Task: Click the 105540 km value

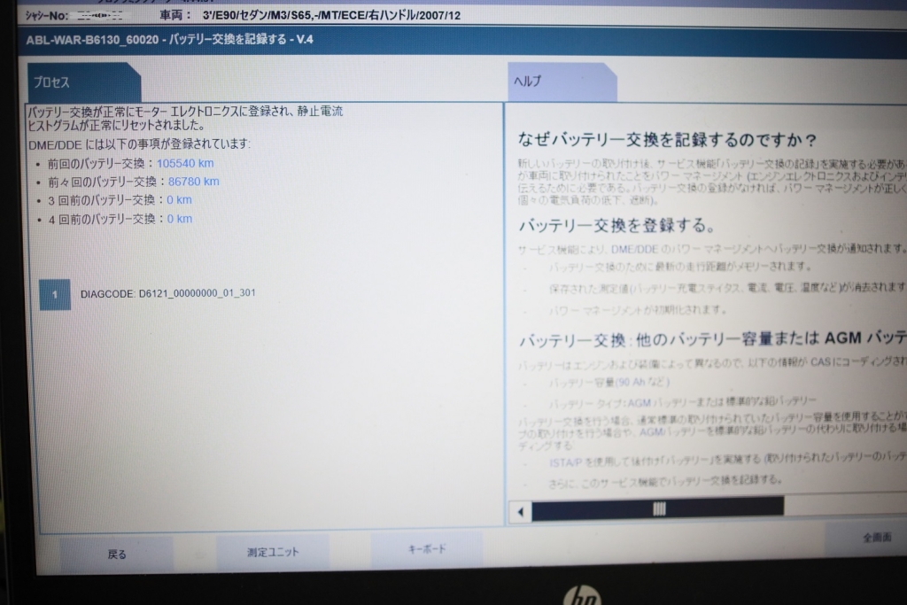Action: click(x=185, y=163)
